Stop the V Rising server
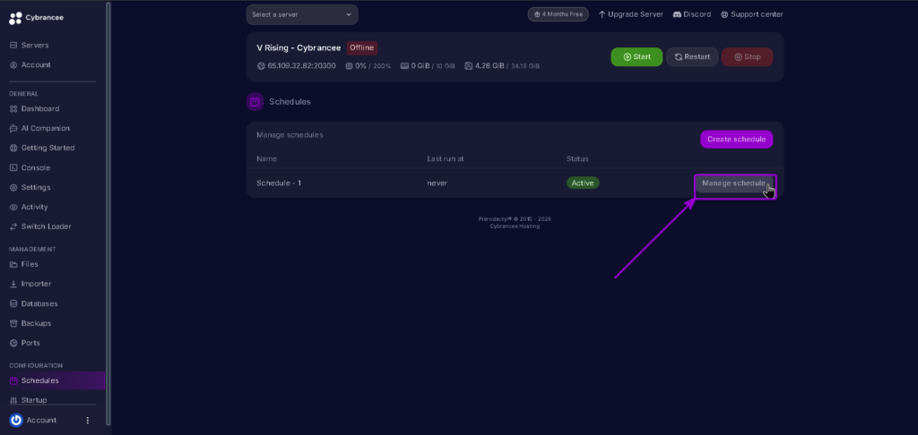Screen dimensions: 918x435 748,57
